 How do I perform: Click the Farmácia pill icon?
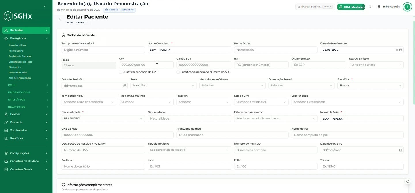(x=6, y=122)
